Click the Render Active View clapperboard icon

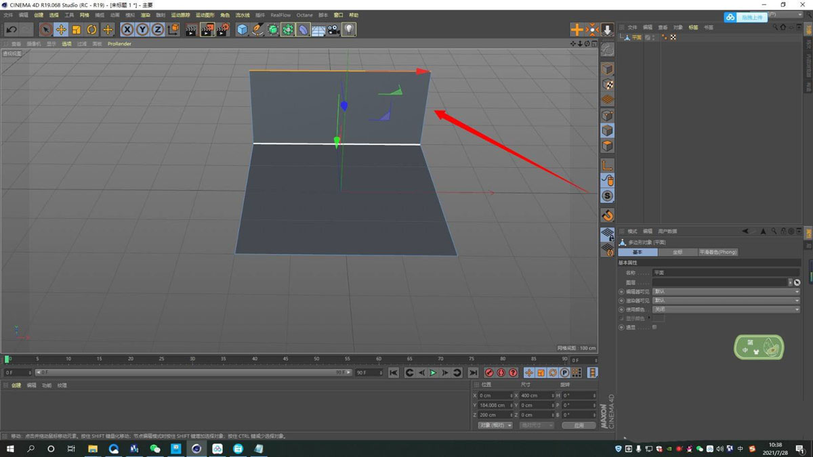coord(192,29)
